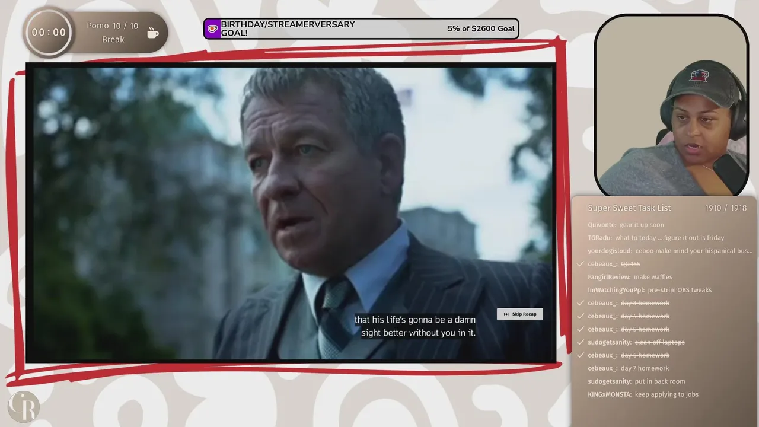Select TGRadu's 'what to today' task
Viewport: 759px width, 427px height.
[x=669, y=238]
